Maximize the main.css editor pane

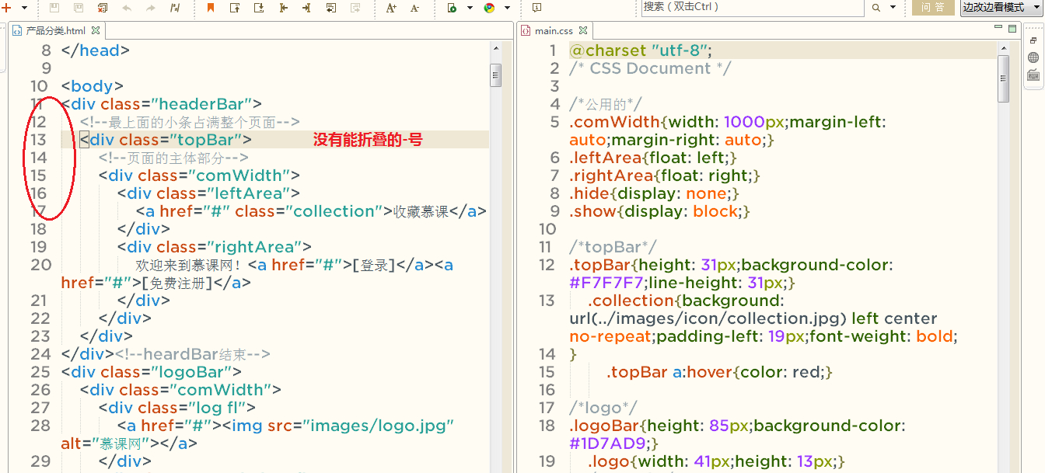(x=1012, y=29)
